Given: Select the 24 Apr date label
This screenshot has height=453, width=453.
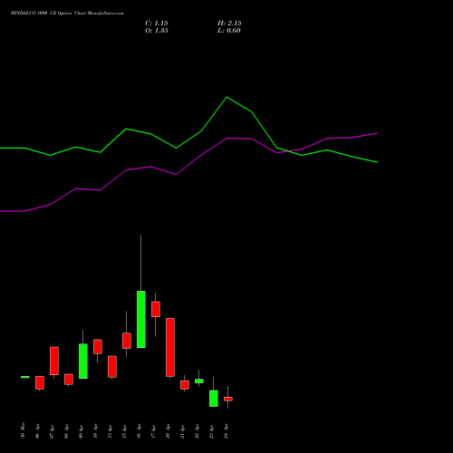Looking at the screenshot, I should tap(226, 431).
